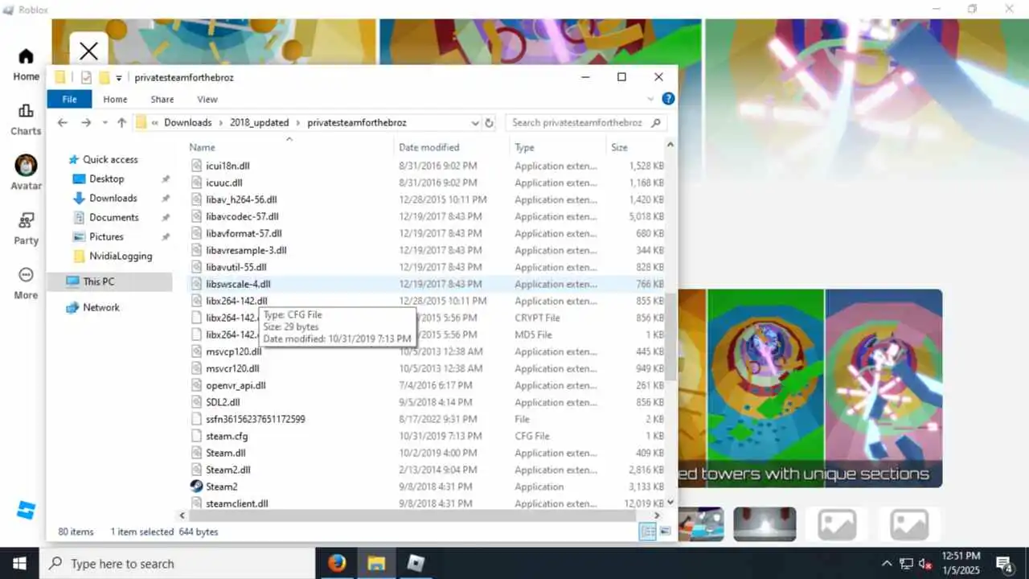Open the Avatar sidebar icon in Roblox
Image resolution: width=1029 pixels, height=579 pixels.
coord(26,166)
